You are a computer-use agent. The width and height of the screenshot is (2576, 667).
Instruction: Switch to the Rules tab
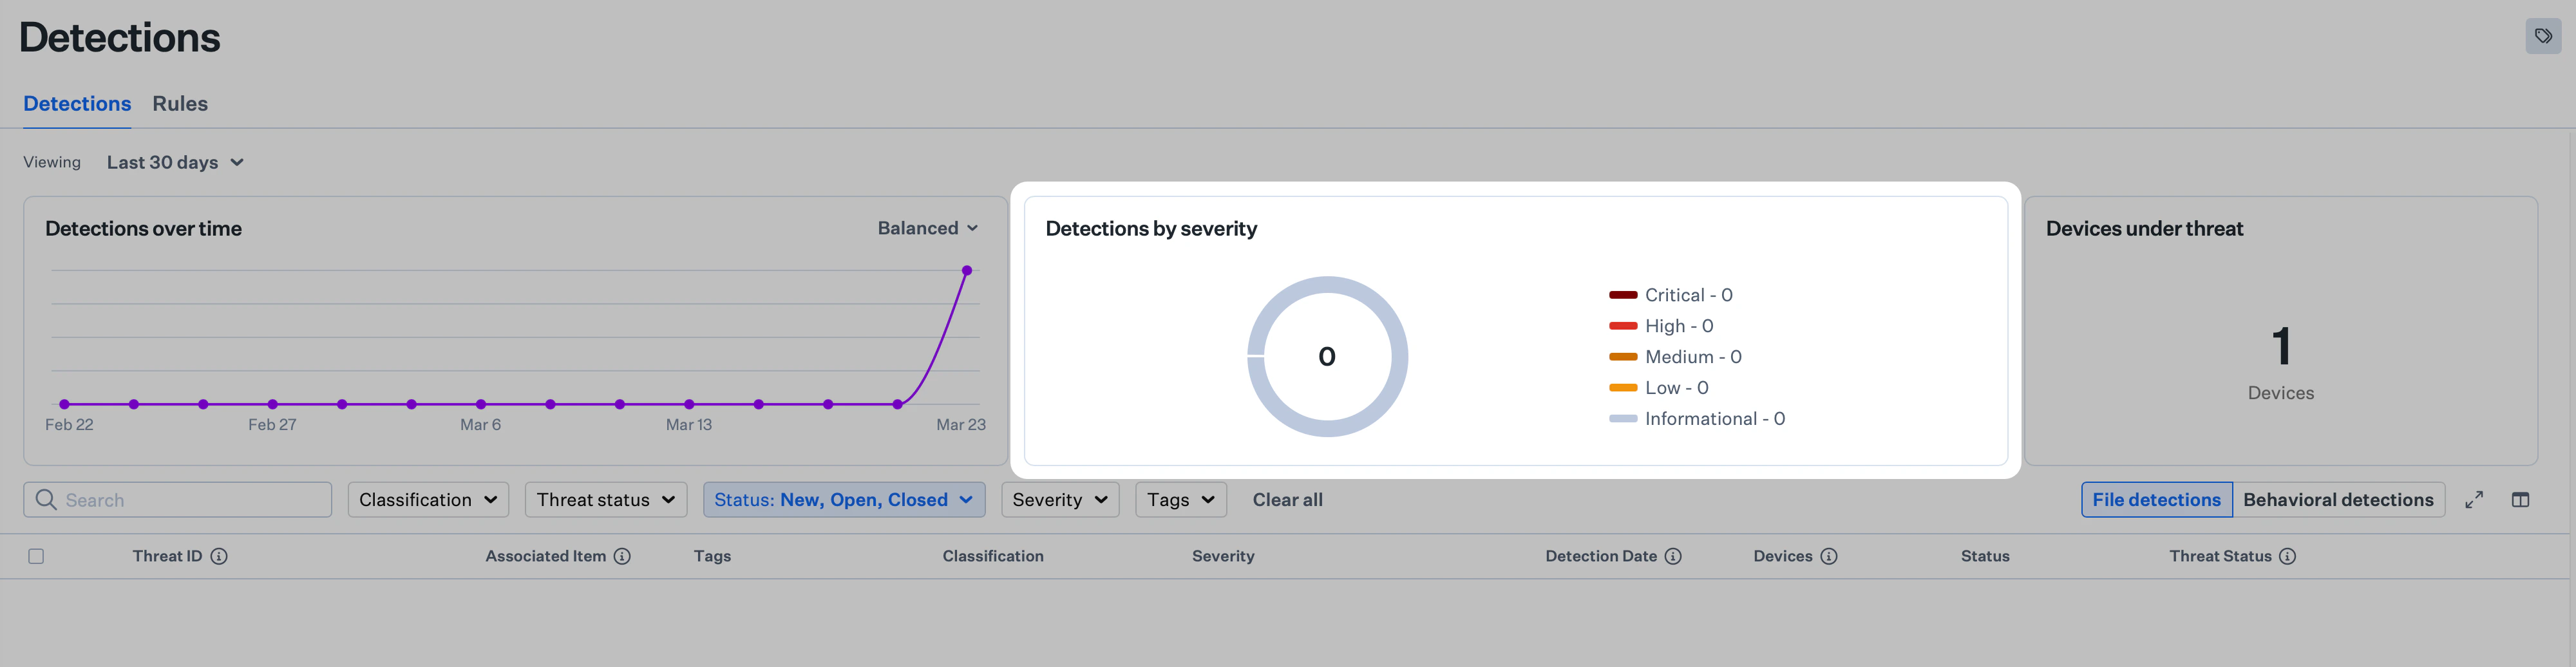(x=180, y=103)
